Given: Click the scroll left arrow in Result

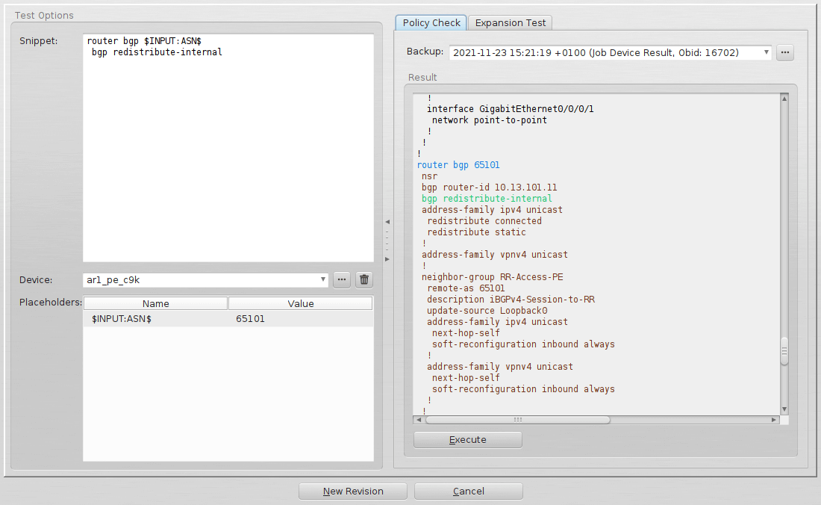Looking at the screenshot, I should point(419,420).
